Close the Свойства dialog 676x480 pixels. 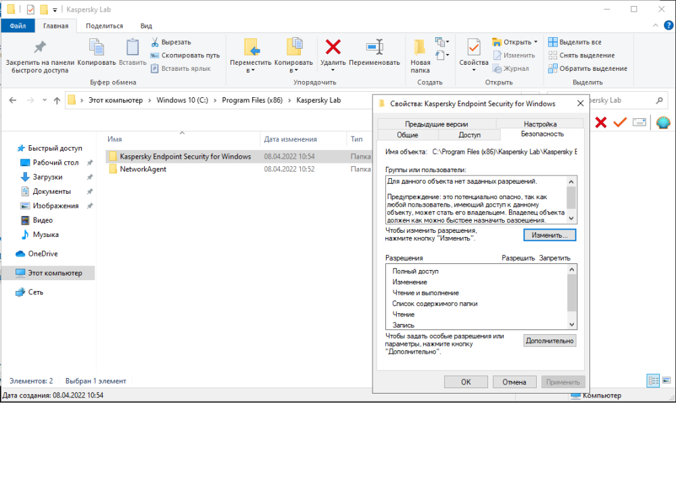[580, 103]
